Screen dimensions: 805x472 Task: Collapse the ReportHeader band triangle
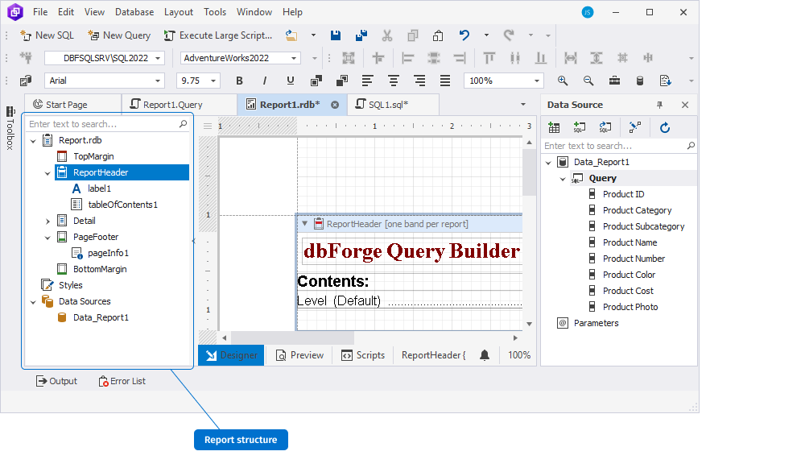(305, 223)
